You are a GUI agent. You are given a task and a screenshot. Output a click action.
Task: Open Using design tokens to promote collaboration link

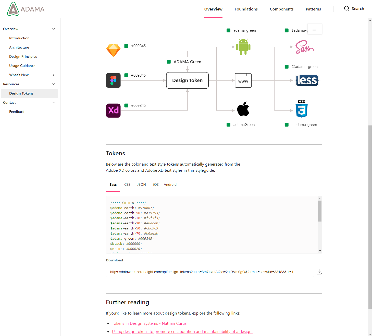pos(182,332)
